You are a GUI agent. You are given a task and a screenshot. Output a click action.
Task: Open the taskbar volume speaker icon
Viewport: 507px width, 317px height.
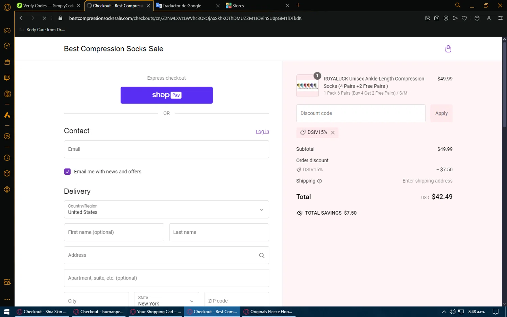click(x=452, y=312)
